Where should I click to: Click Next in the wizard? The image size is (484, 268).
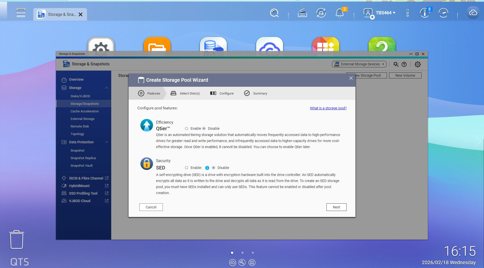(336, 207)
